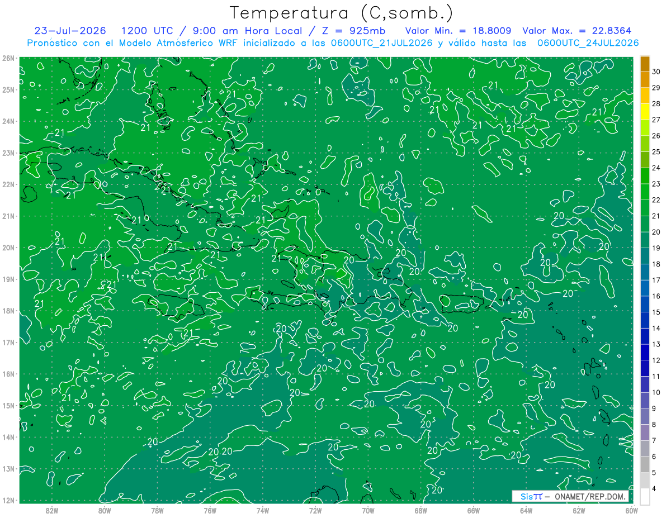
Task: Click the latitude axis label '16N'
Action: (8, 374)
